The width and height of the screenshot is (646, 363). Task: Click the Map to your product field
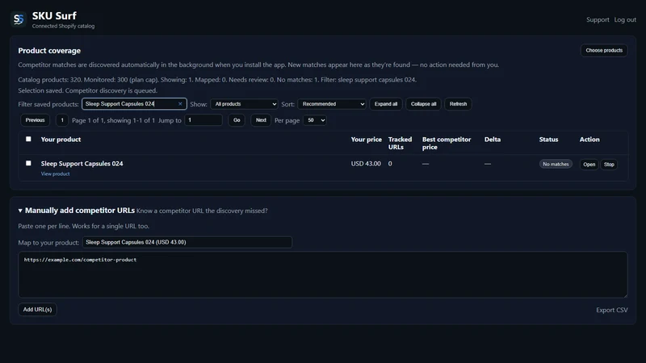pos(187,242)
